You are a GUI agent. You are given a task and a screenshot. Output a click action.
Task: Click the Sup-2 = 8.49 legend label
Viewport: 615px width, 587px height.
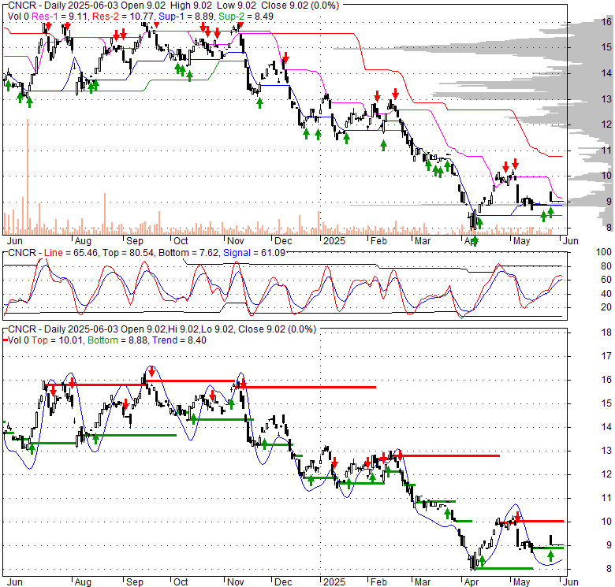pyautogui.click(x=246, y=17)
